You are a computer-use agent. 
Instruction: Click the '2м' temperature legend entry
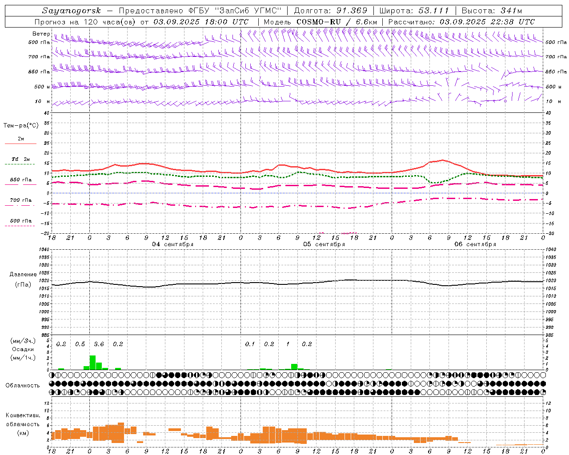[21, 139]
